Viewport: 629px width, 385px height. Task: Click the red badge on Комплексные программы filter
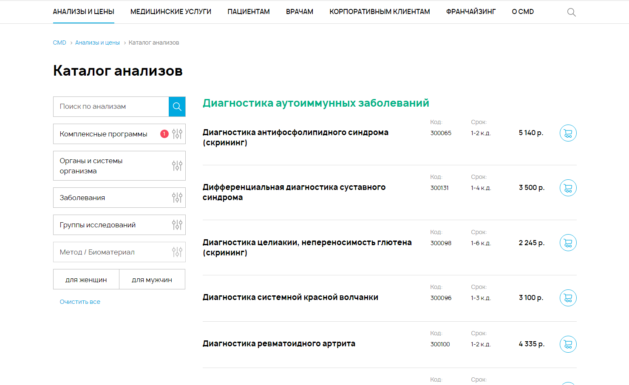(164, 134)
